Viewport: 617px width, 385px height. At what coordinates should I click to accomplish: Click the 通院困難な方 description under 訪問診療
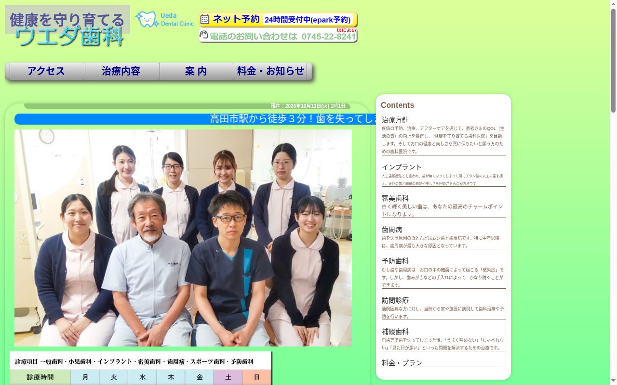443,313
